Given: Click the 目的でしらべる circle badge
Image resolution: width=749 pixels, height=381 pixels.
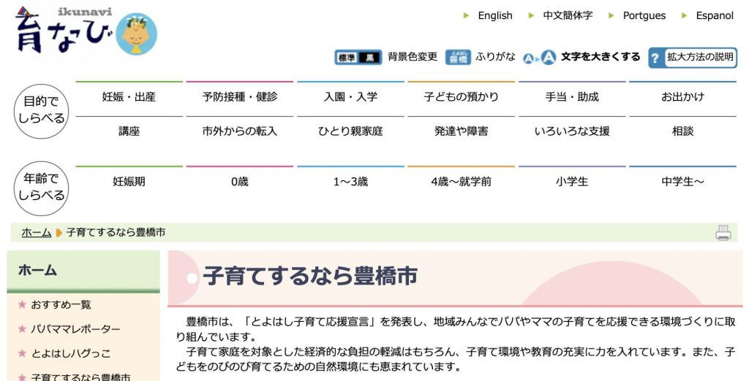Looking at the screenshot, I should click(x=42, y=110).
